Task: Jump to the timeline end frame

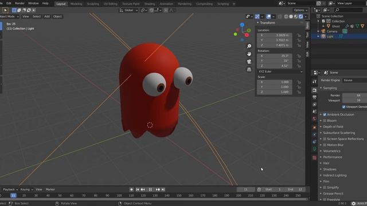Action: pos(163,189)
